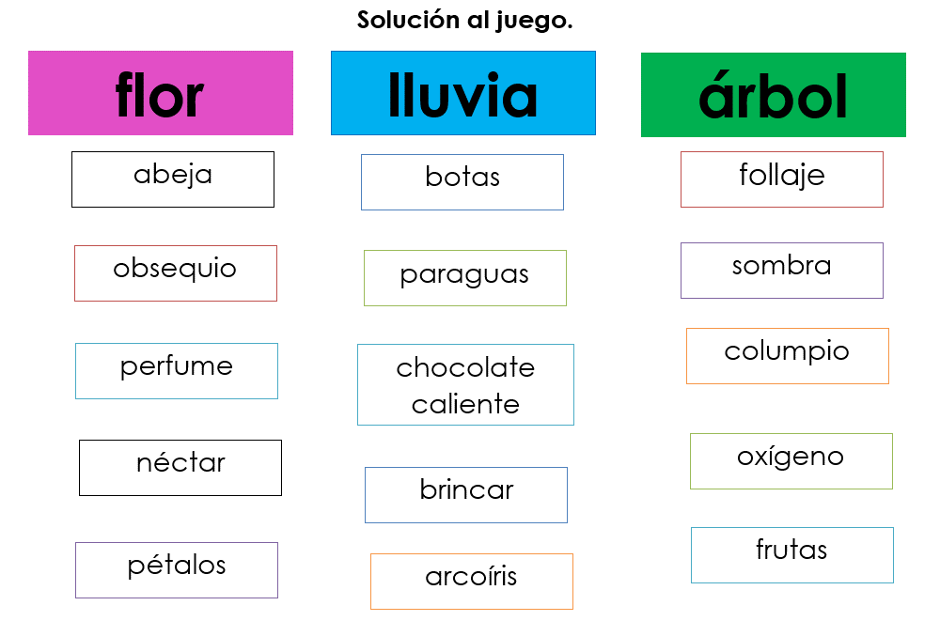This screenshot has height=621, width=940.
Task: Click the "pétalos" word box
Action: pos(177,569)
